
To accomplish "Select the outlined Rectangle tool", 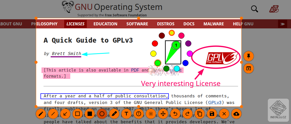I will pos(77,114).
